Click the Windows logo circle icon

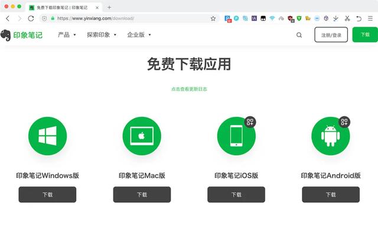pyautogui.click(x=47, y=136)
